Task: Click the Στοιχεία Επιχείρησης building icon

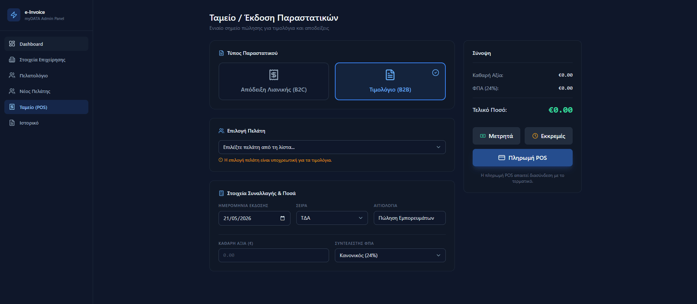Action: pyautogui.click(x=12, y=60)
